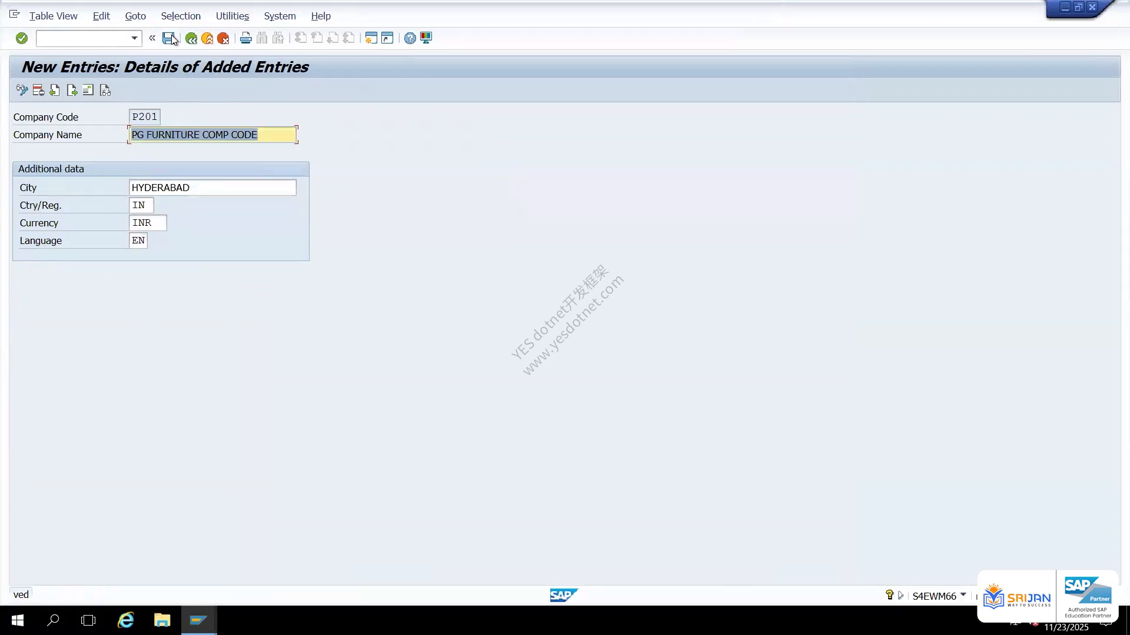Expand the S4EWM66 system info dropdown
1130x635 pixels.
pyautogui.click(x=963, y=595)
